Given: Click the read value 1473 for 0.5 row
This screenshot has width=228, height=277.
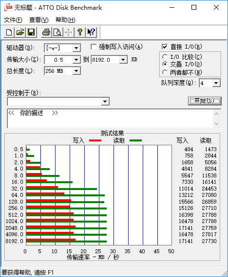Looking at the screenshot, I should tap(210, 149).
